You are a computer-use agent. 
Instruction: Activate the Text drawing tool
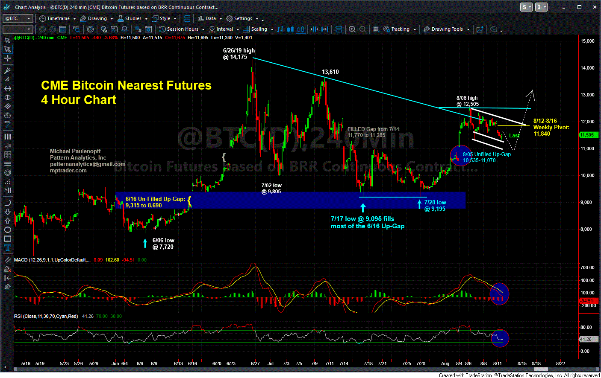(7, 247)
